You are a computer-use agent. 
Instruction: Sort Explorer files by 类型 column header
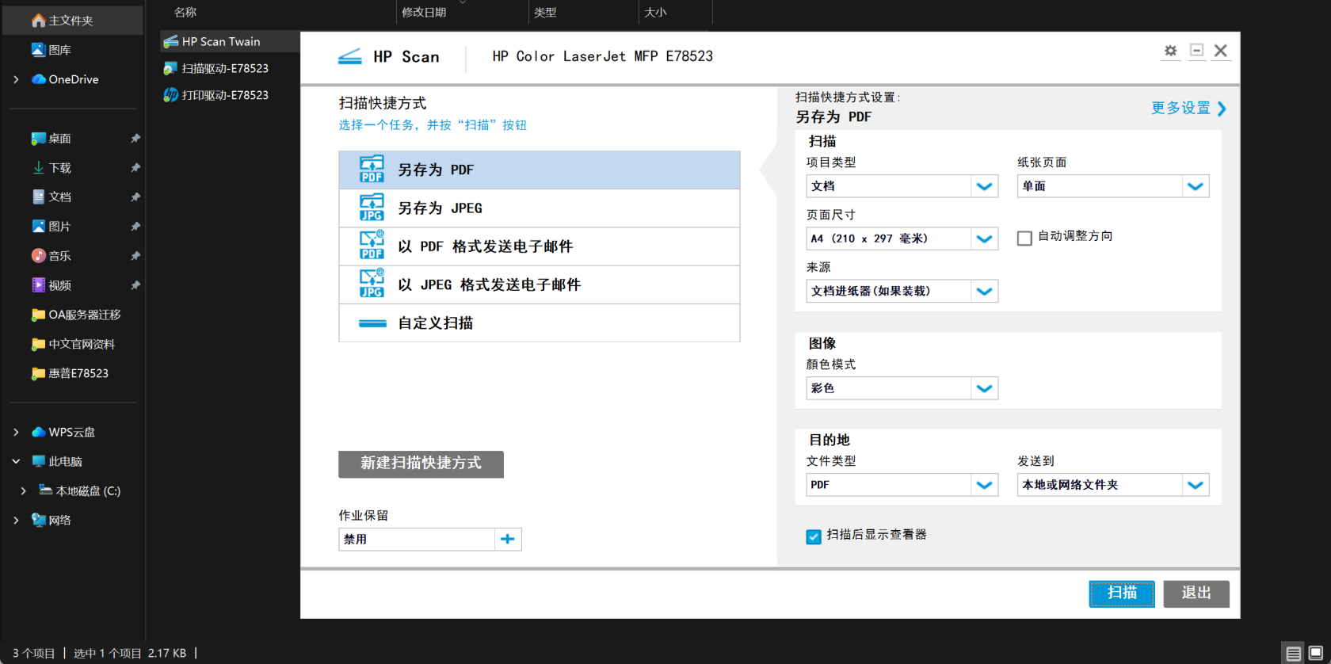pyautogui.click(x=545, y=12)
